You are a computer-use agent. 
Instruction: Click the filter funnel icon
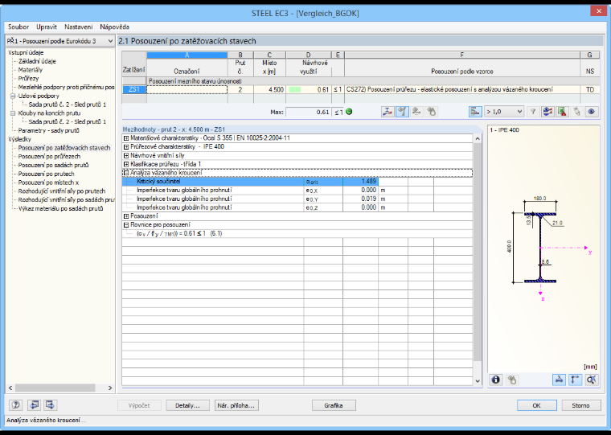(533, 112)
